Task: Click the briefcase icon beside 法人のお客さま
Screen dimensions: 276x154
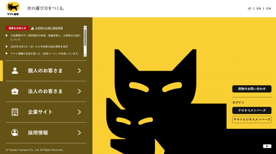Action: [x=15, y=91]
